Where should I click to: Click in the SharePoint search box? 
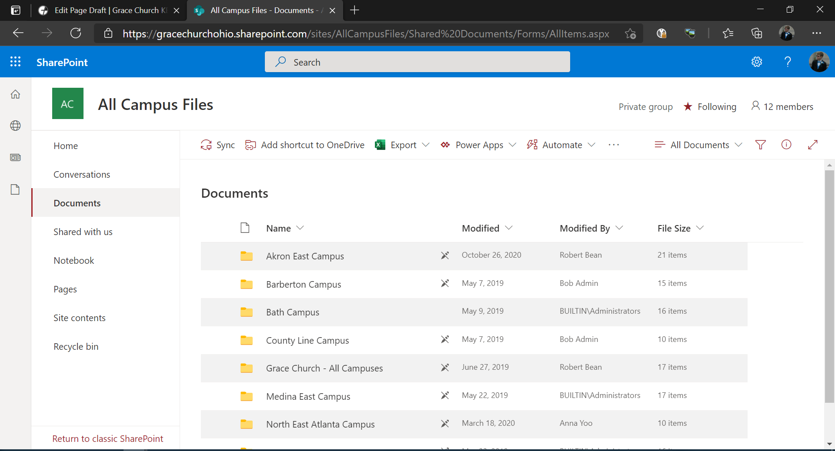click(417, 62)
